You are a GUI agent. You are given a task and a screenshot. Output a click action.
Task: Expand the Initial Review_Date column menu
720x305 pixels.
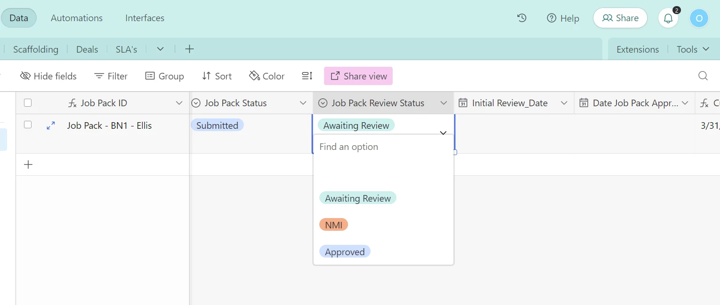coord(564,103)
